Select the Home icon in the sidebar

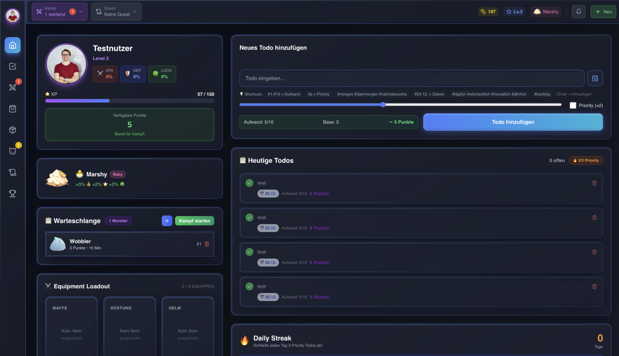click(x=13, y=45)
